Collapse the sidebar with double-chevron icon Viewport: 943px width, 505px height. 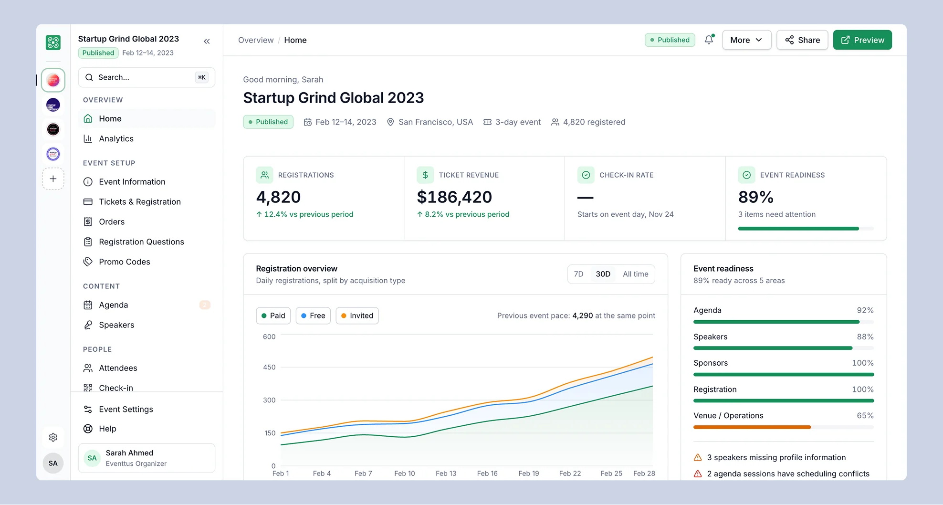[x=207, y=42]
